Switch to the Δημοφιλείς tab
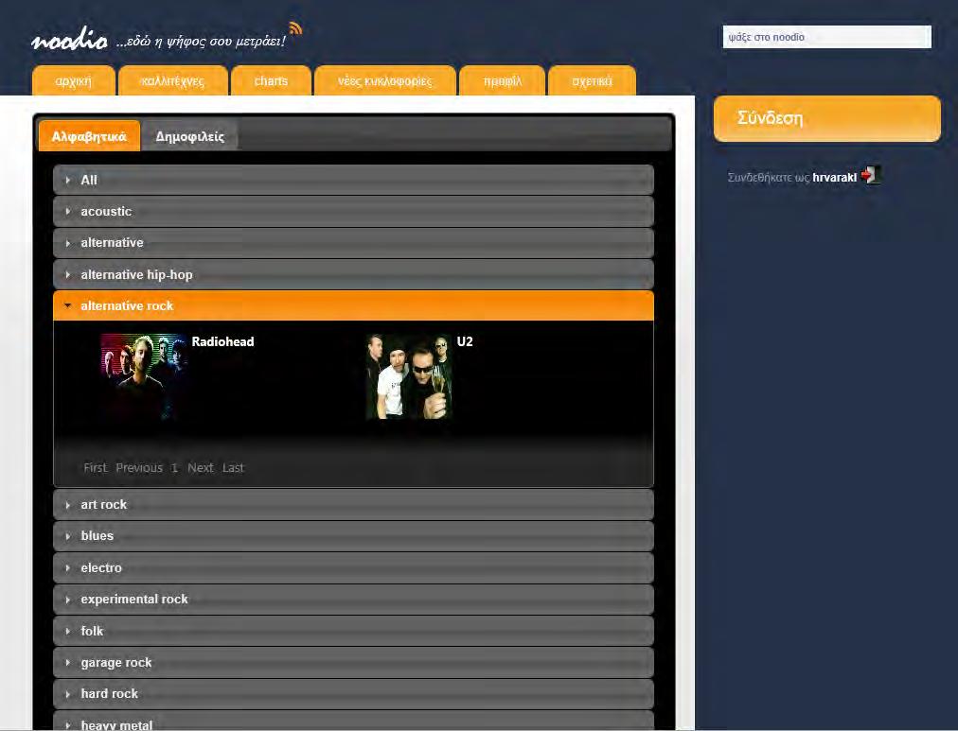Viewport: 958px width, 731px height. tap(189, 136)
